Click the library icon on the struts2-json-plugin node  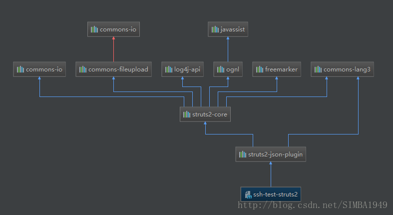point(243,154)
